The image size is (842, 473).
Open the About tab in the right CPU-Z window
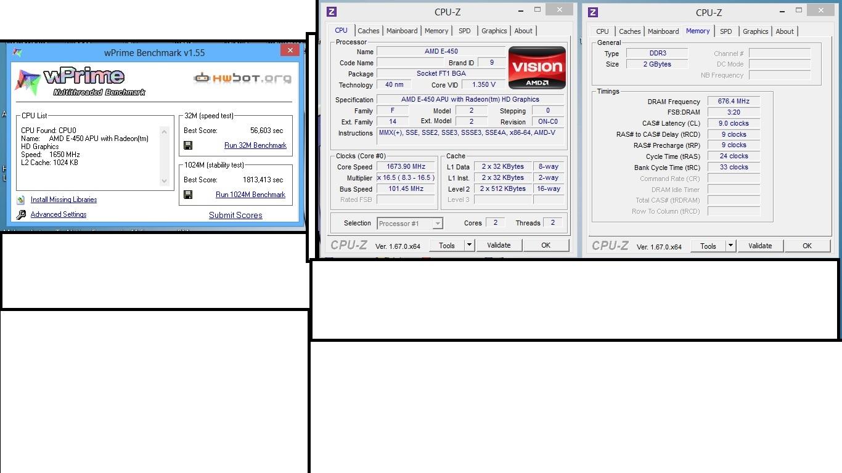click(785, 31)
